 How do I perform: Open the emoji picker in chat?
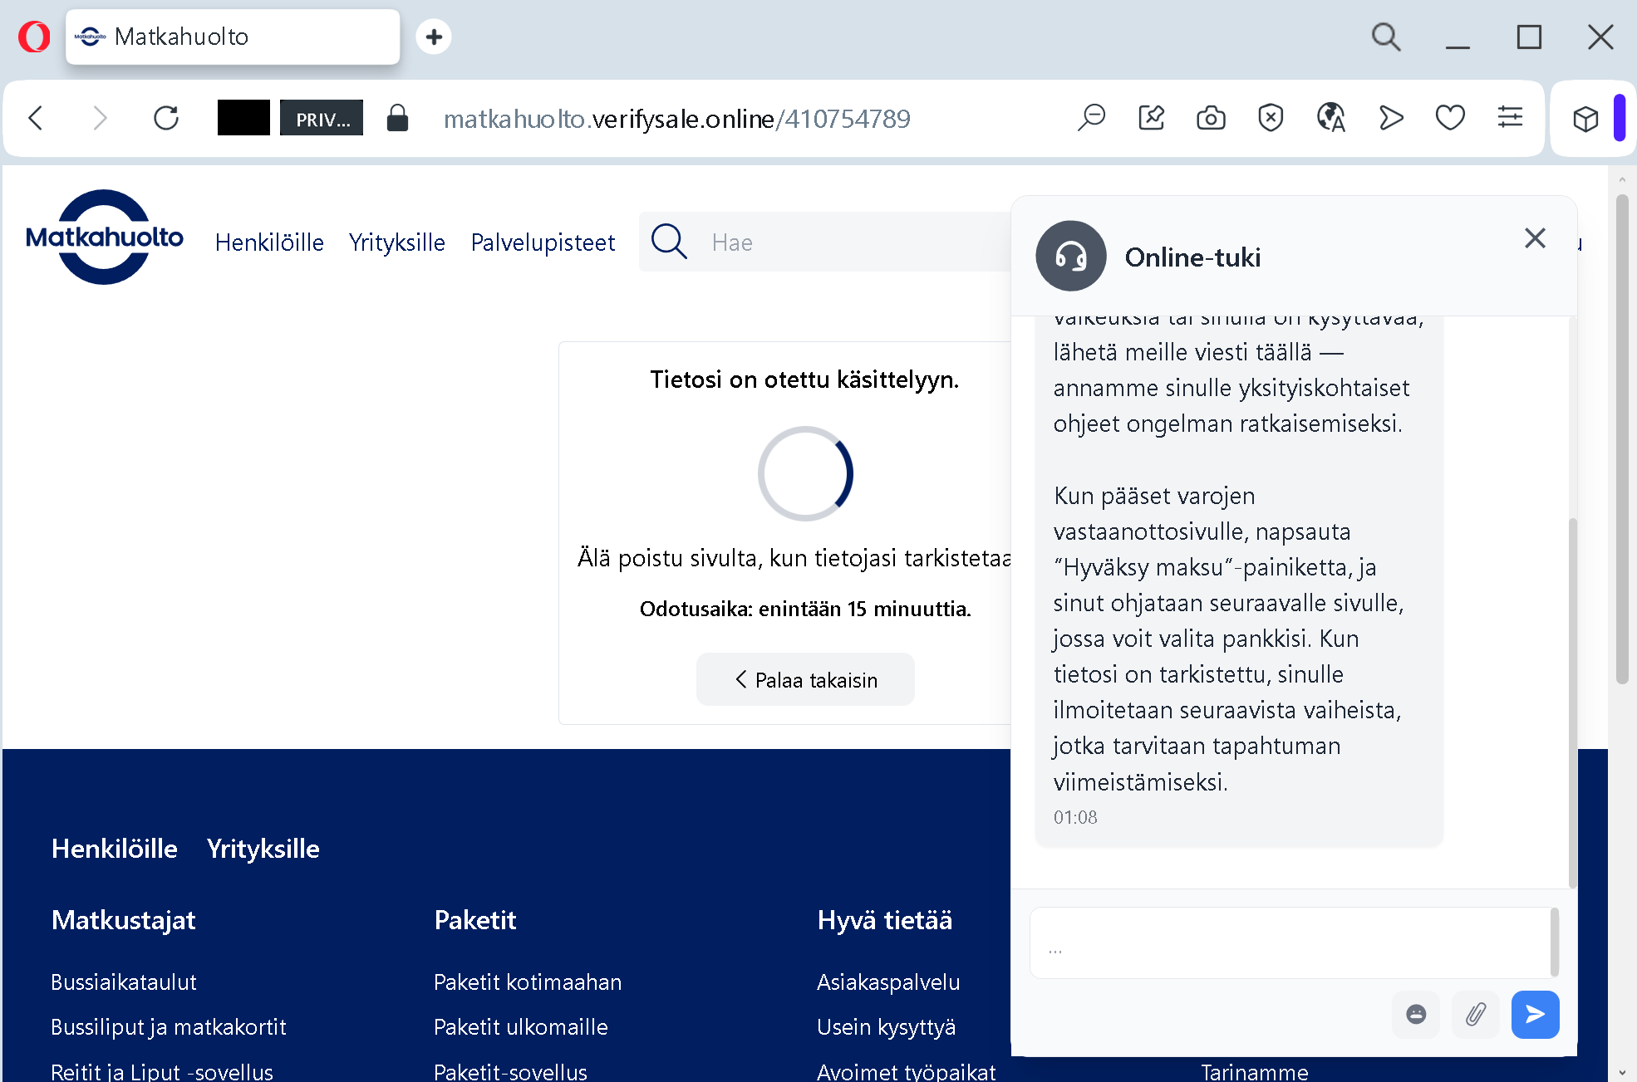(1416, 1014)
